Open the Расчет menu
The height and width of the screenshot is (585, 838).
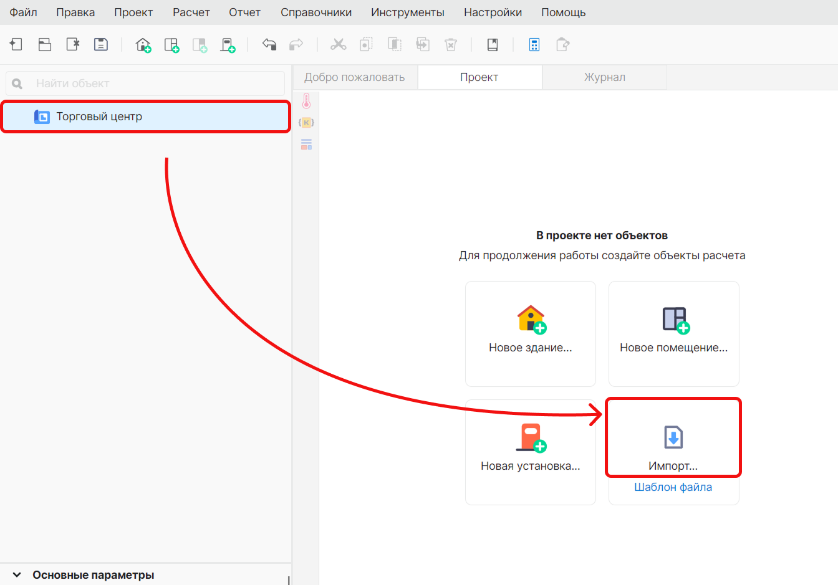pyautogui.click(x=191, y=12)
